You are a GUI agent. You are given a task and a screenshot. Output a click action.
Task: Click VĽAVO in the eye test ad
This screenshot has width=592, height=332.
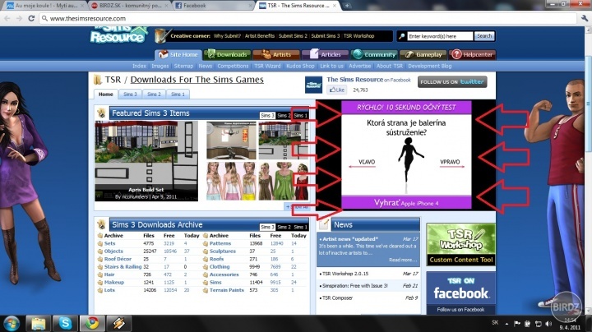365,163
